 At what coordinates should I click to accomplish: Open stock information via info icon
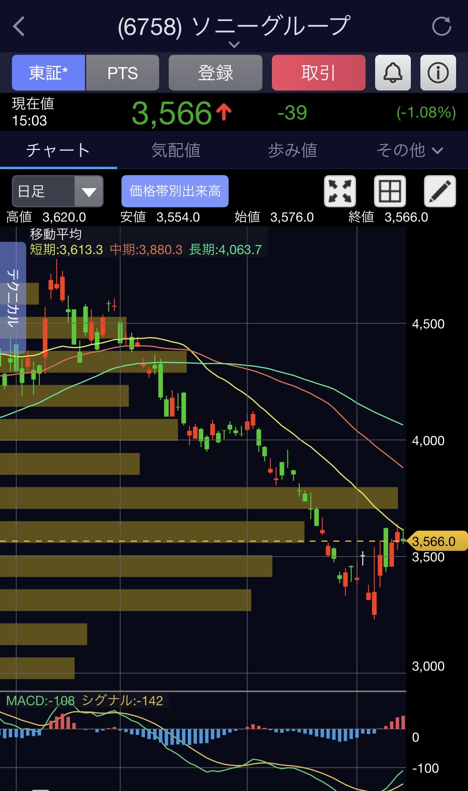pyautogui.click(x=438, y=73)
